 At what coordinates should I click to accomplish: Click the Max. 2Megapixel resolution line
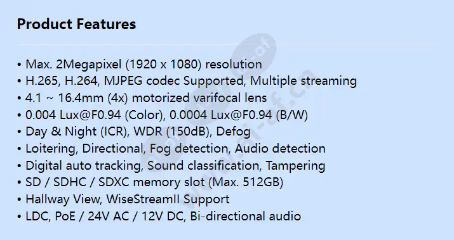[x=140, y=65]
